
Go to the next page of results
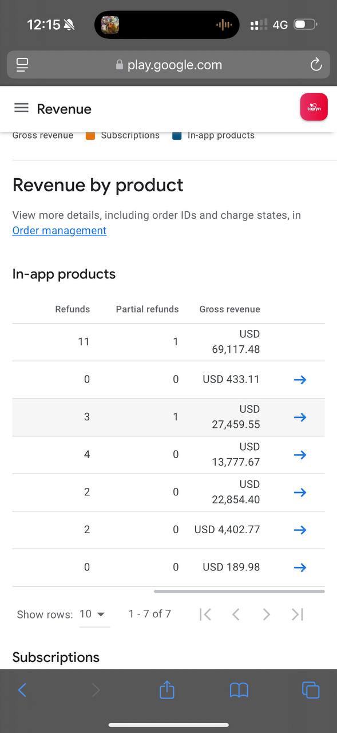tap(266, 614)
